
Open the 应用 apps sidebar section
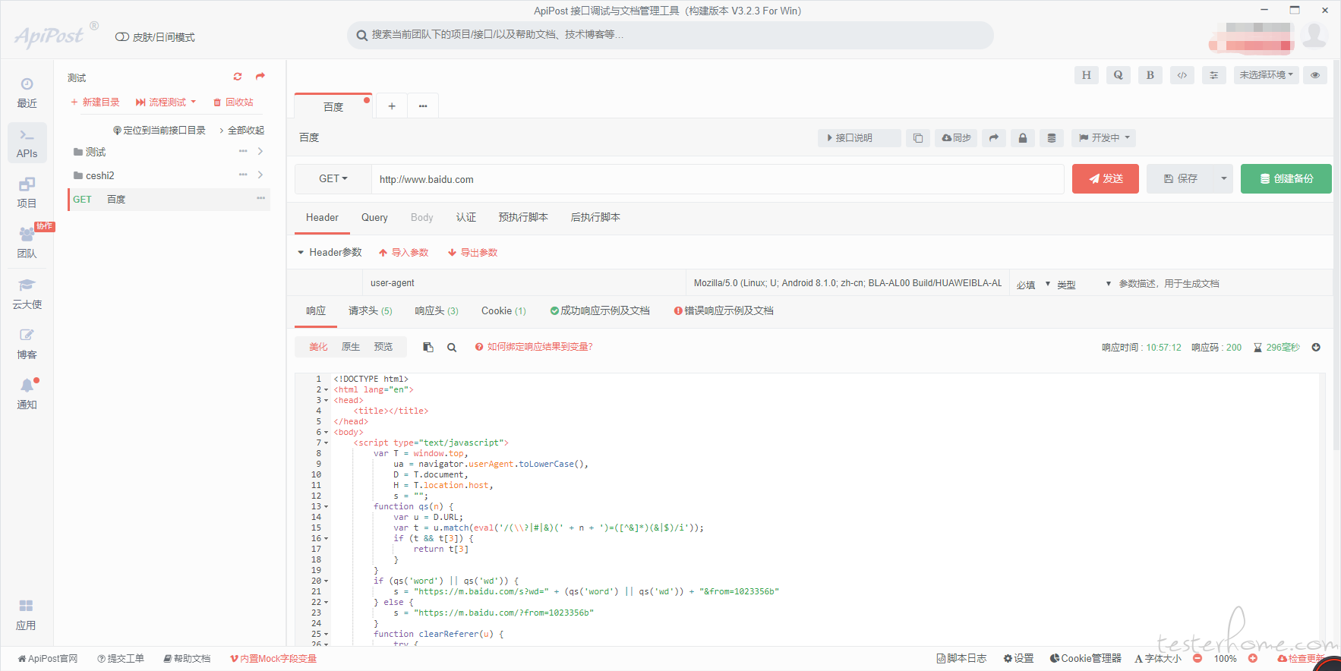pos(27,615)
